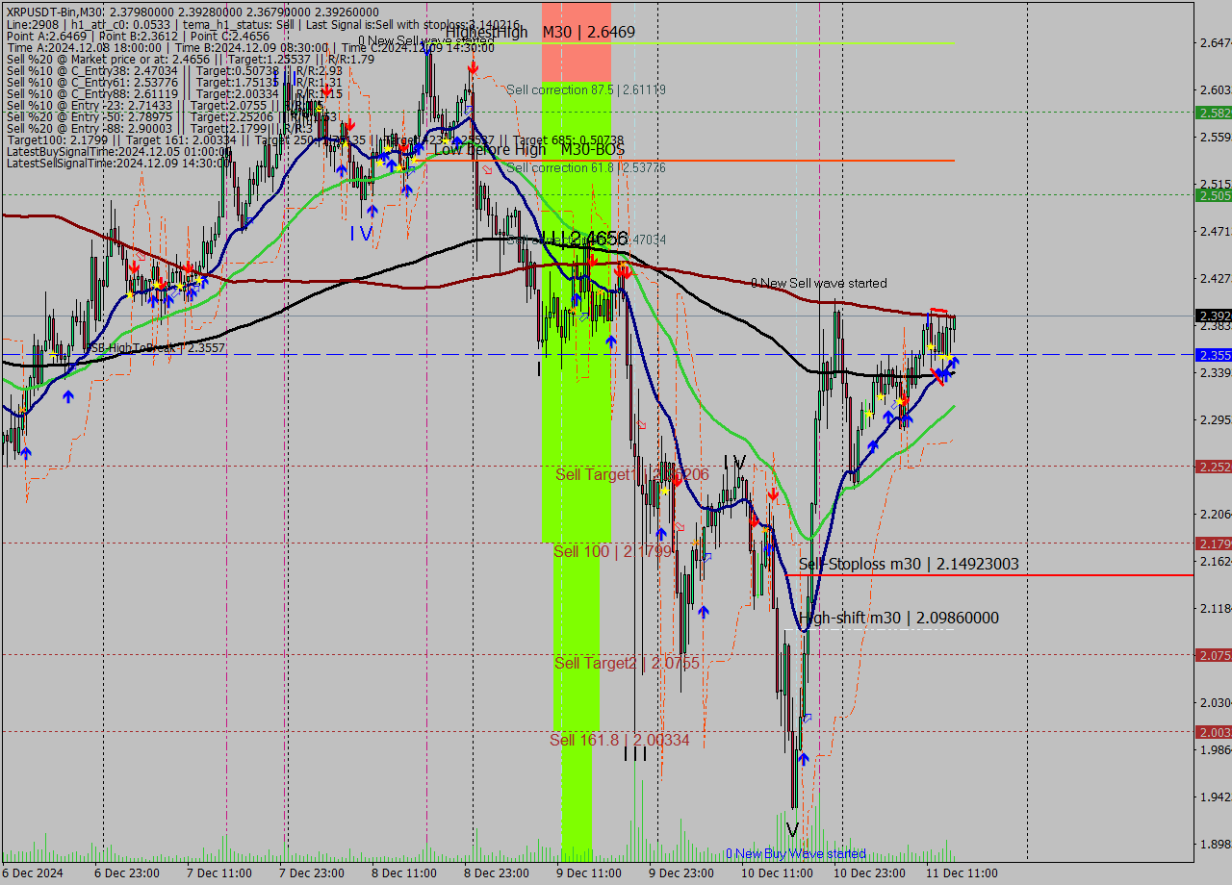The width and height of the screenshot is (1232, 885).
Task: Select the green 2.582 price tag
Action: 1213,113
